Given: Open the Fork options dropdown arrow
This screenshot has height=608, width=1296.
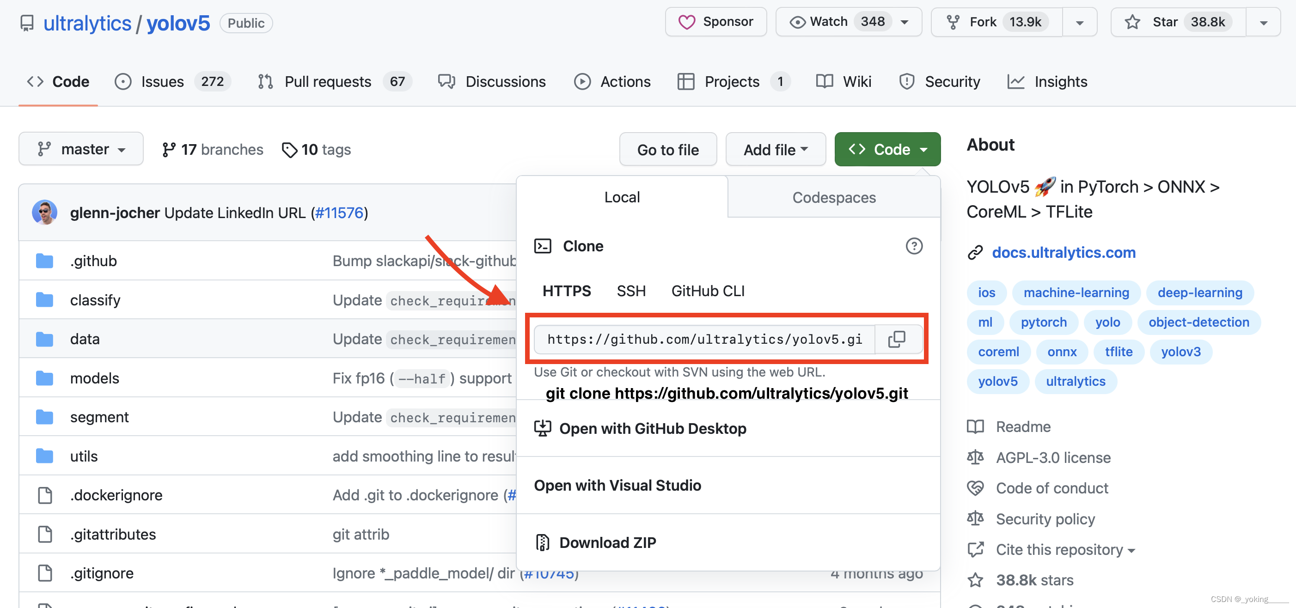Looking at the screenshot, I should [x=1080, y=23].
